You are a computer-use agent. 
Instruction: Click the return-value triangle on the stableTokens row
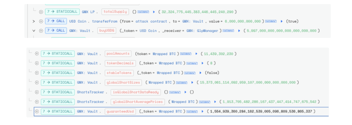pyautogui.click(x=201, y=73)
